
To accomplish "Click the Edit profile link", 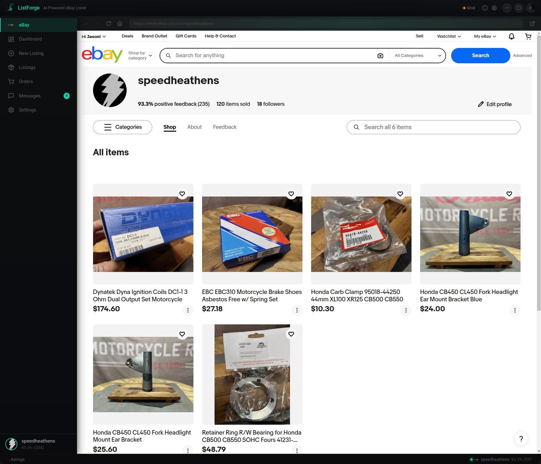I will point(495,104).
